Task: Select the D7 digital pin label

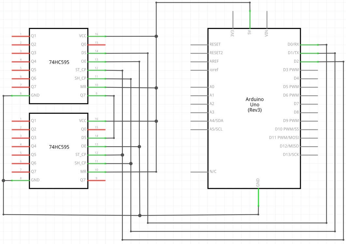Action: [296, 104]
